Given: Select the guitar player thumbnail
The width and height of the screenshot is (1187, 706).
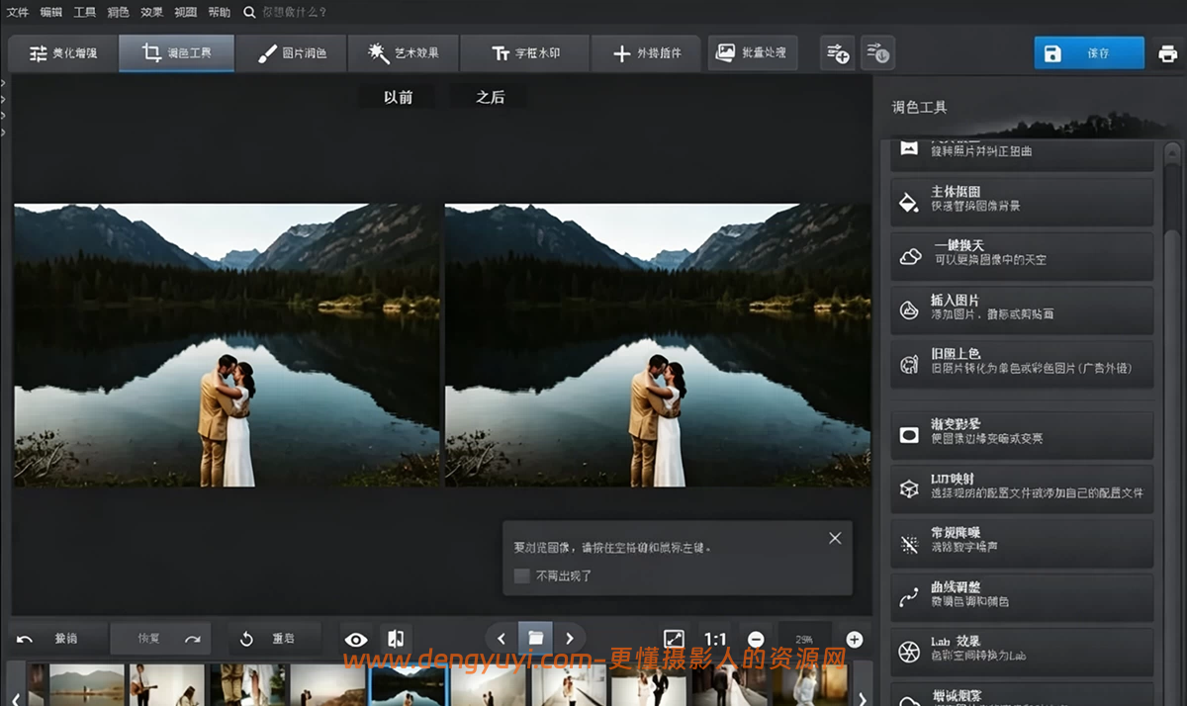Looking at the screenshot, I should [167, 685].
